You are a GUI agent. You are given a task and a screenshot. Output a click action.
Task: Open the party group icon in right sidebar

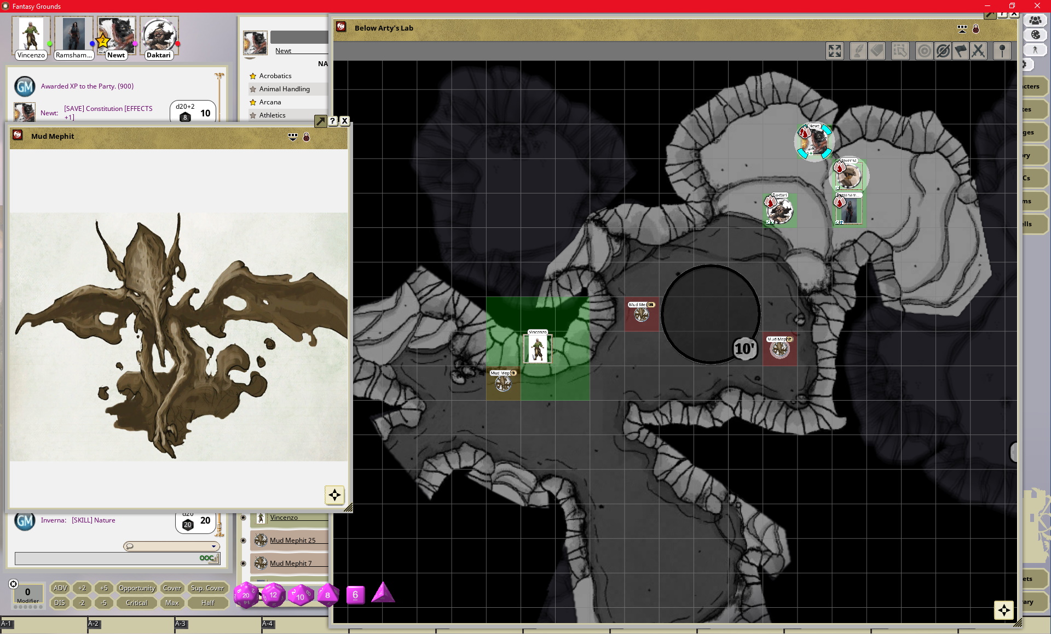pyautogui.click(x=1035, y=20)
